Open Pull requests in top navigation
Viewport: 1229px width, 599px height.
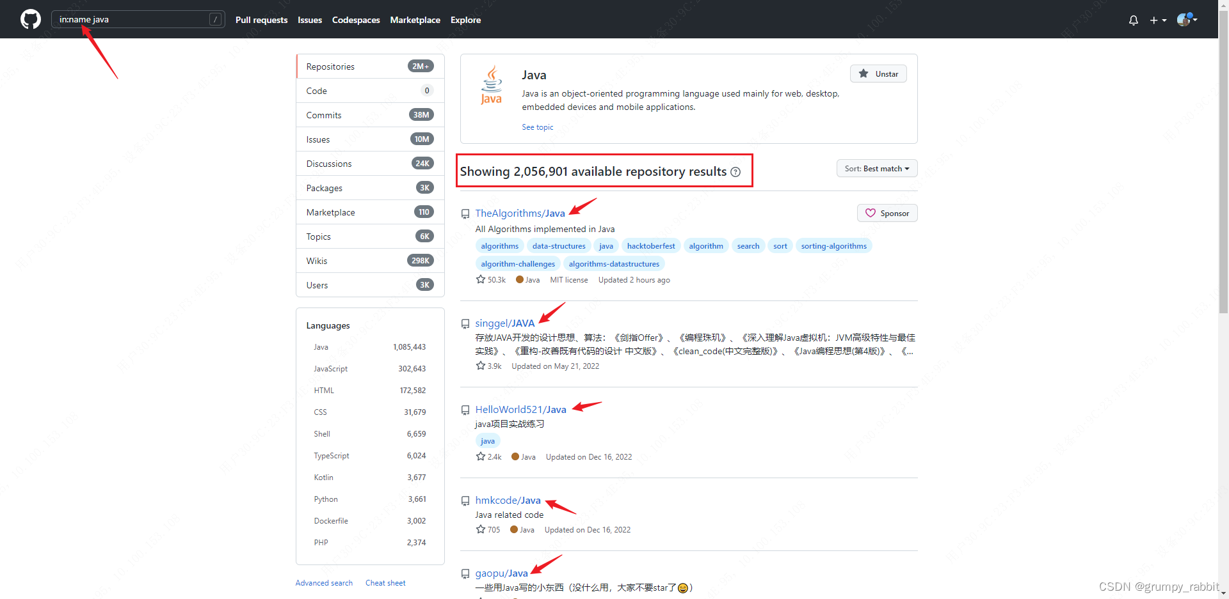tap(261, 20)
